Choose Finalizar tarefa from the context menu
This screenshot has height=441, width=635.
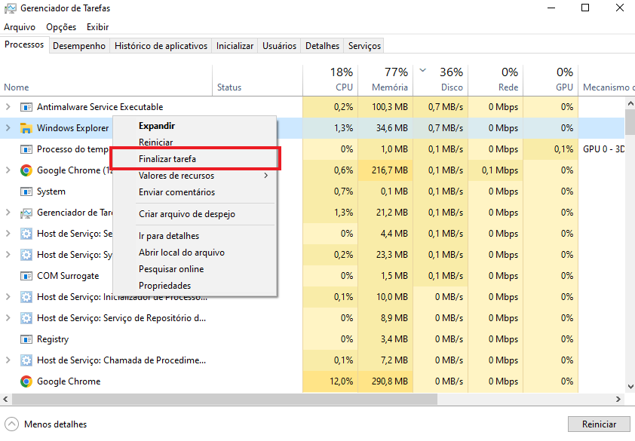195,159
